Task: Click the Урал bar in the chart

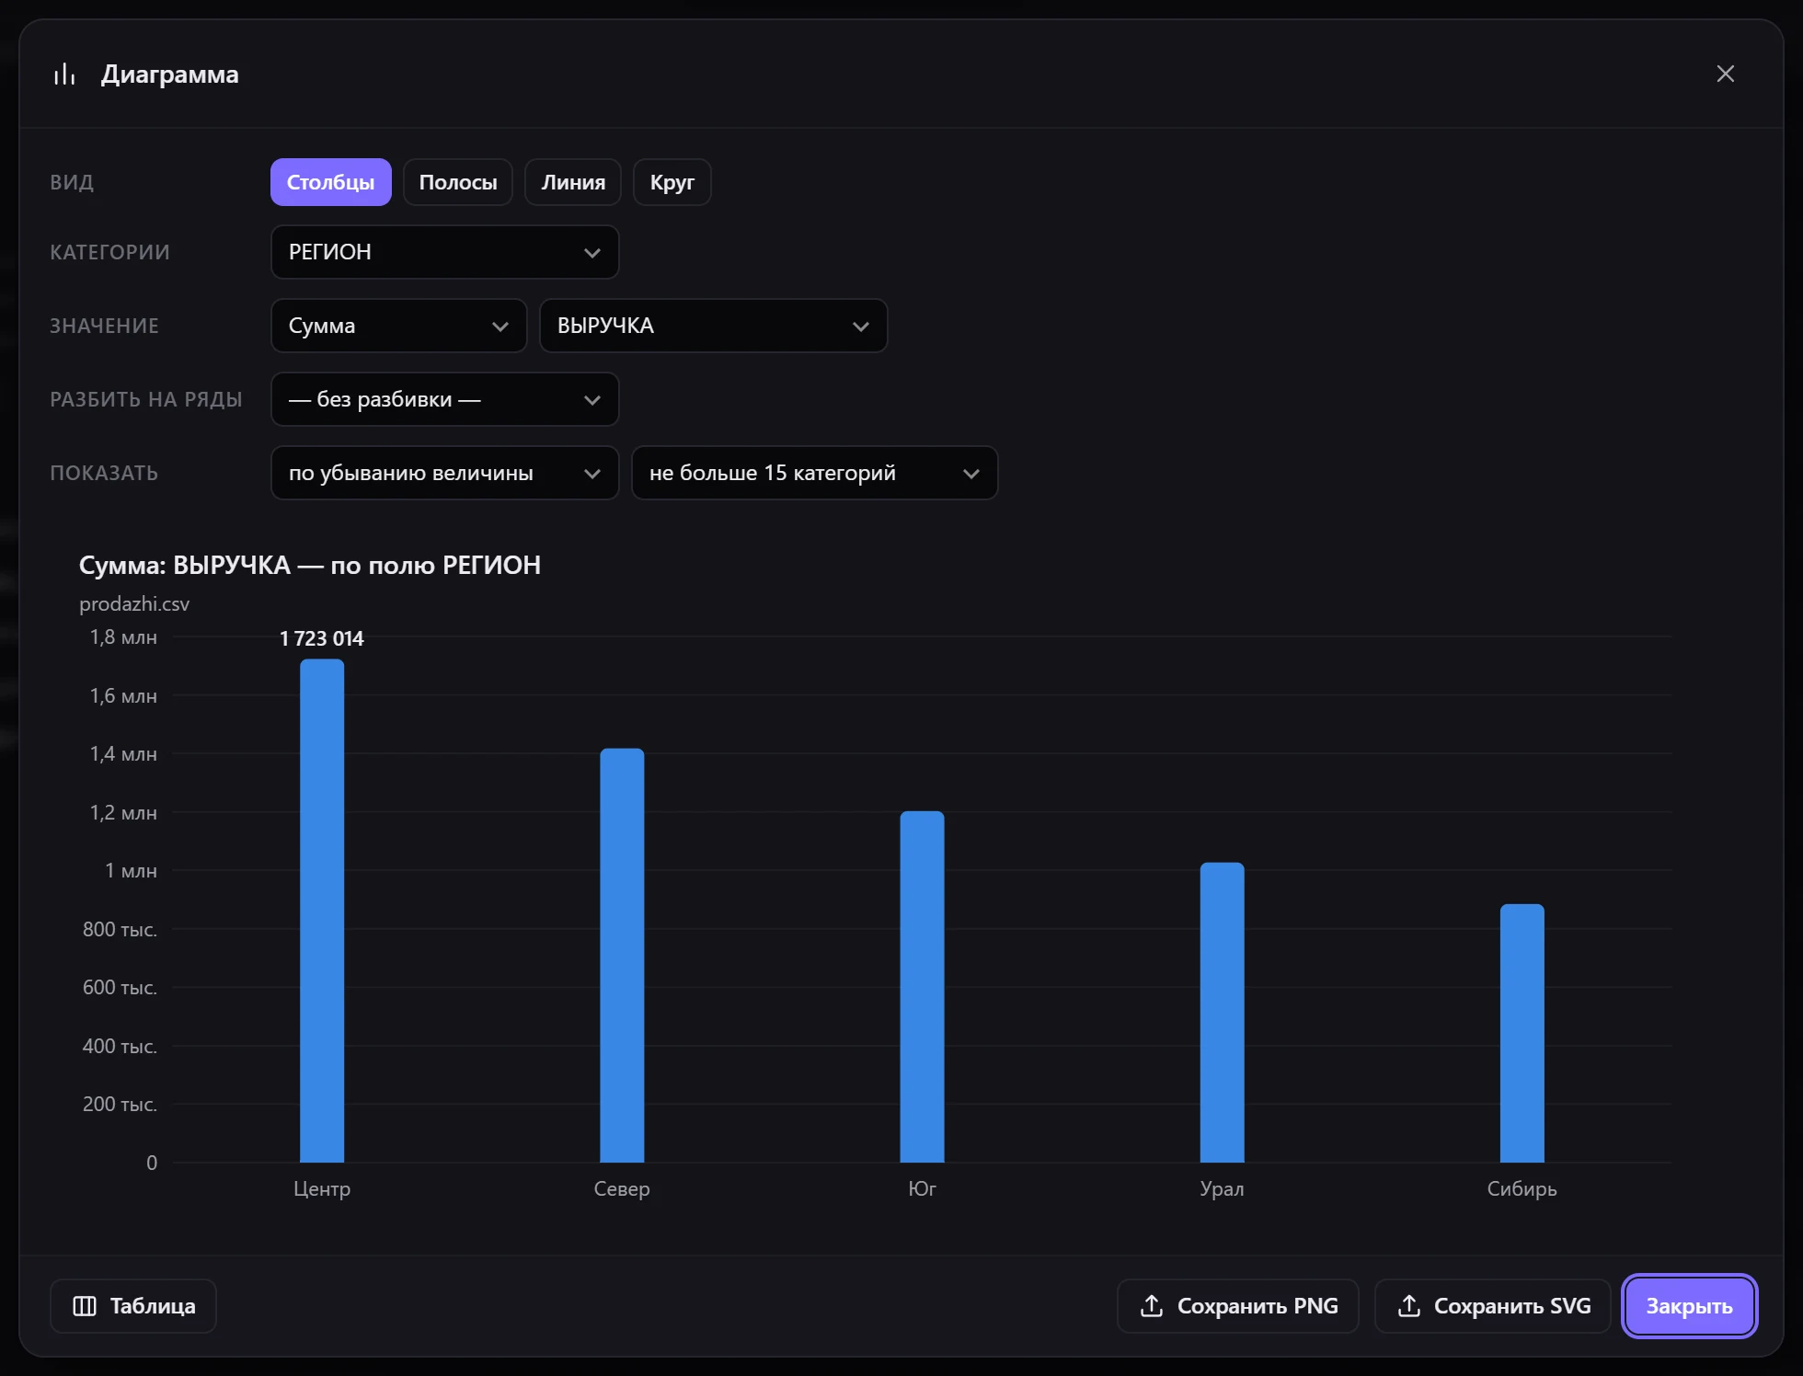Action: point(1222,1013)
